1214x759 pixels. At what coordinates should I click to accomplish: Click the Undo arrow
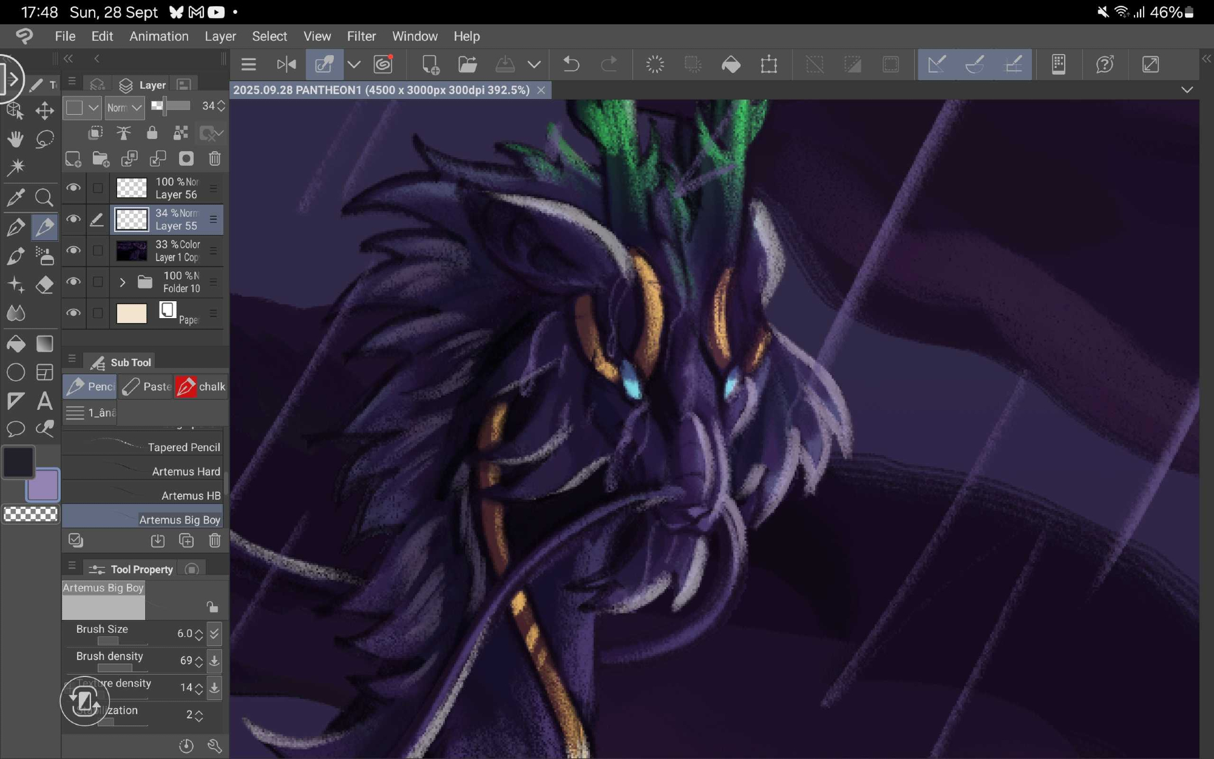(571, 64)
